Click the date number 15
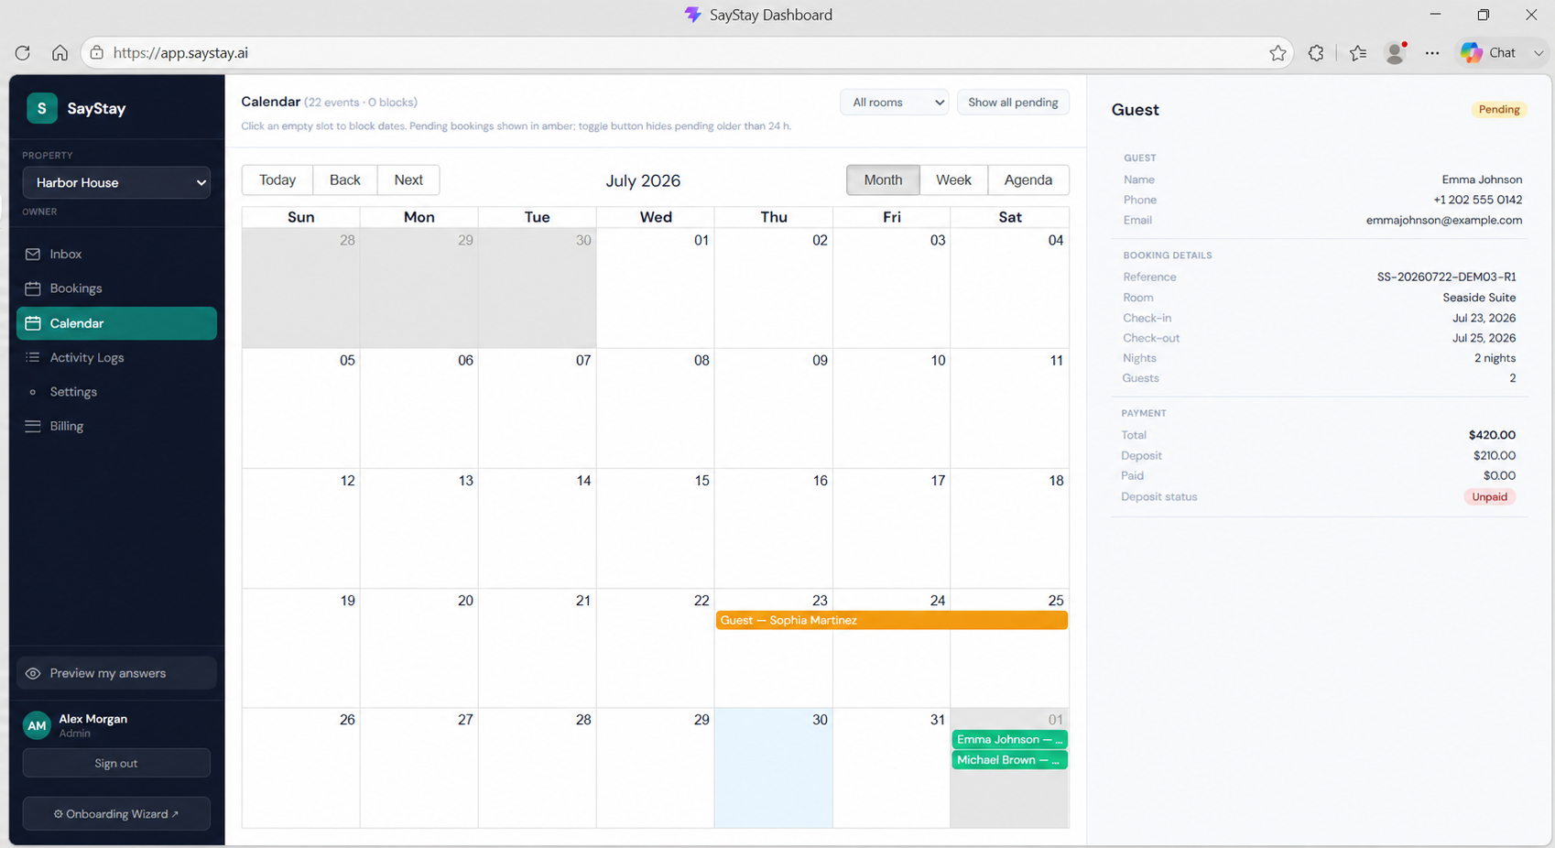The image size is (1555, 848). point(701,481)
